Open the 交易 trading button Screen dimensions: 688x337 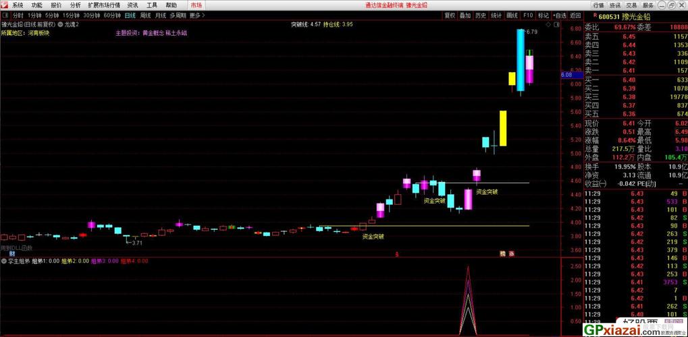click(x=631, y=5)
